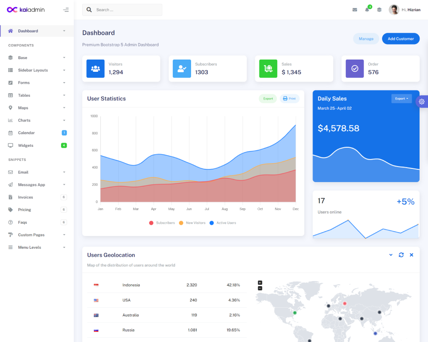
Task: Click the Print button in User Statistics
Action: pos(290,99)
